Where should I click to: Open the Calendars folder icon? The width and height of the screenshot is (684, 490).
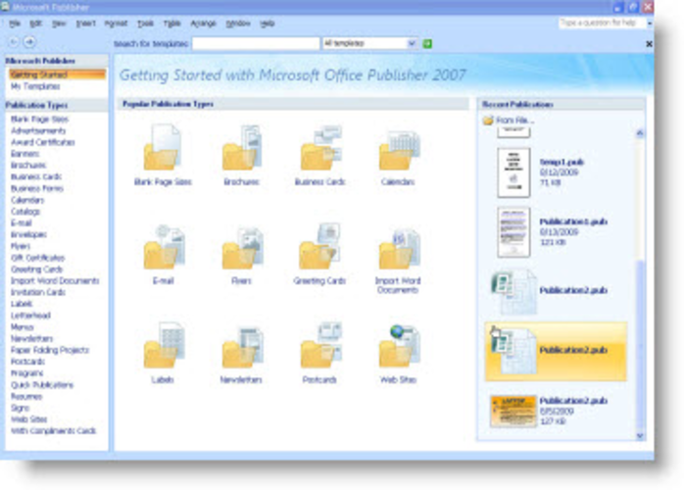[399, 149]
